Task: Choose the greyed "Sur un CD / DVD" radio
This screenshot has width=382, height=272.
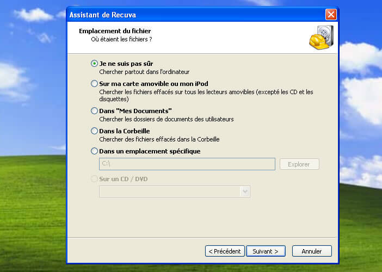Action: [94, 179]
